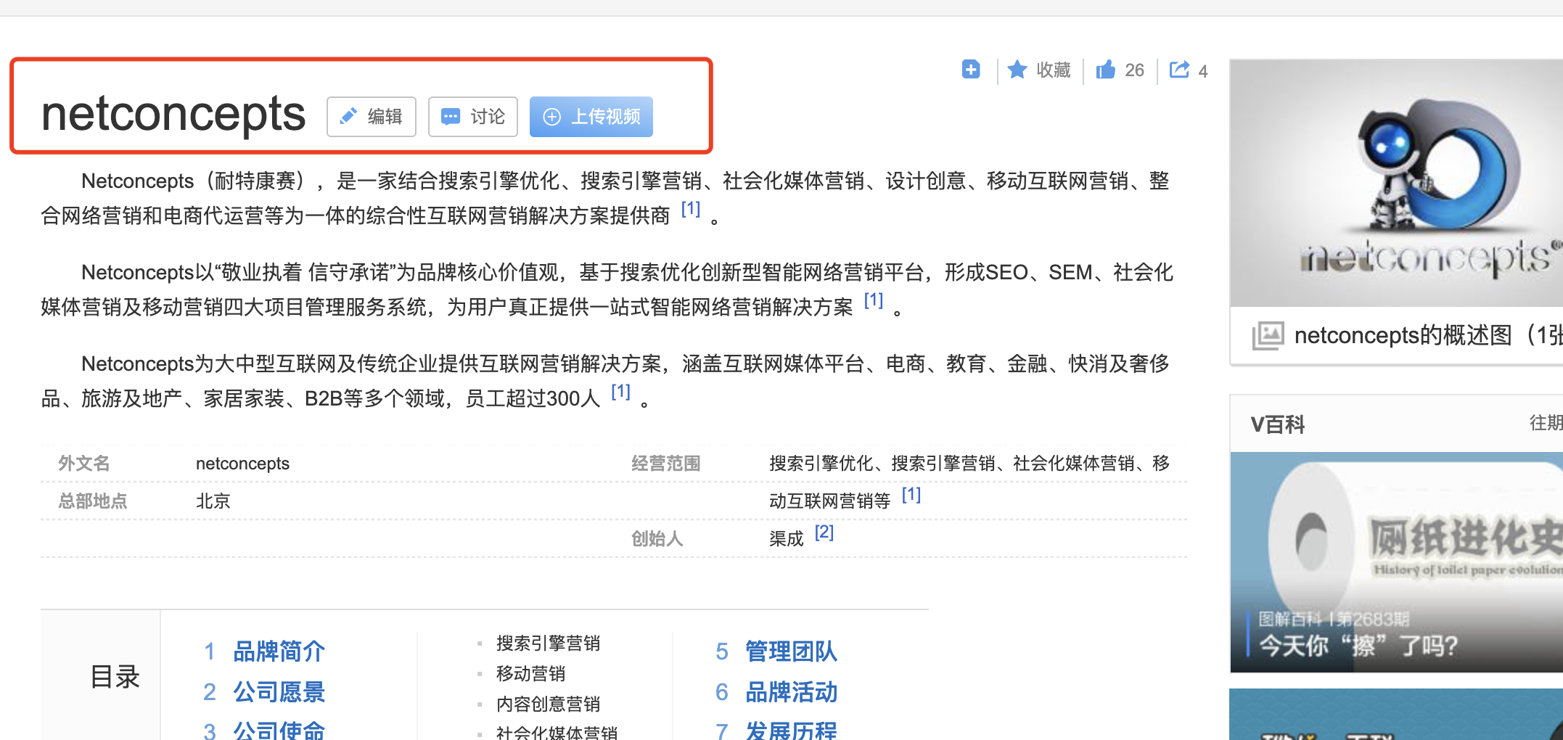Click the share count 4
1563x740 pixels.
point(1203,71)
